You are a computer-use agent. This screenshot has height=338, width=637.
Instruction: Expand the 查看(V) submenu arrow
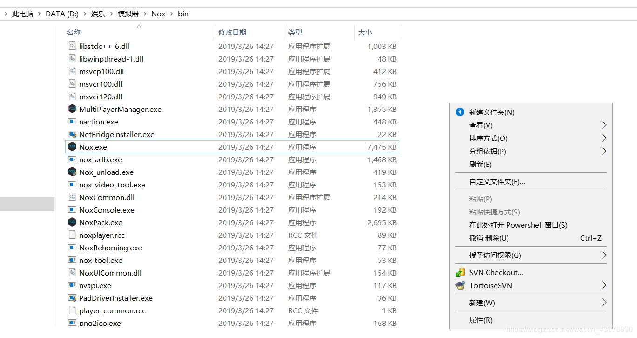604,125
